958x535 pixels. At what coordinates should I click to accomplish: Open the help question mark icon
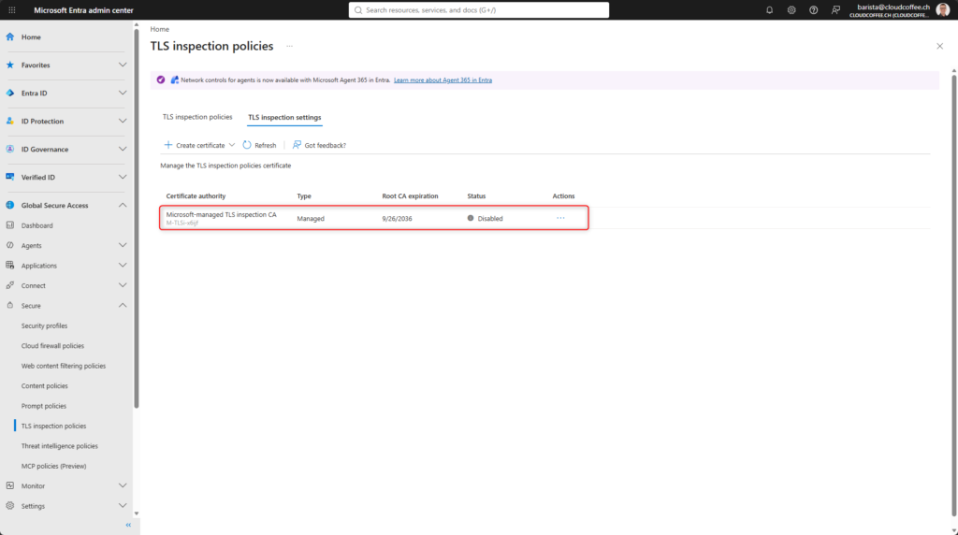pyautogui.click(x=813, y=9)
